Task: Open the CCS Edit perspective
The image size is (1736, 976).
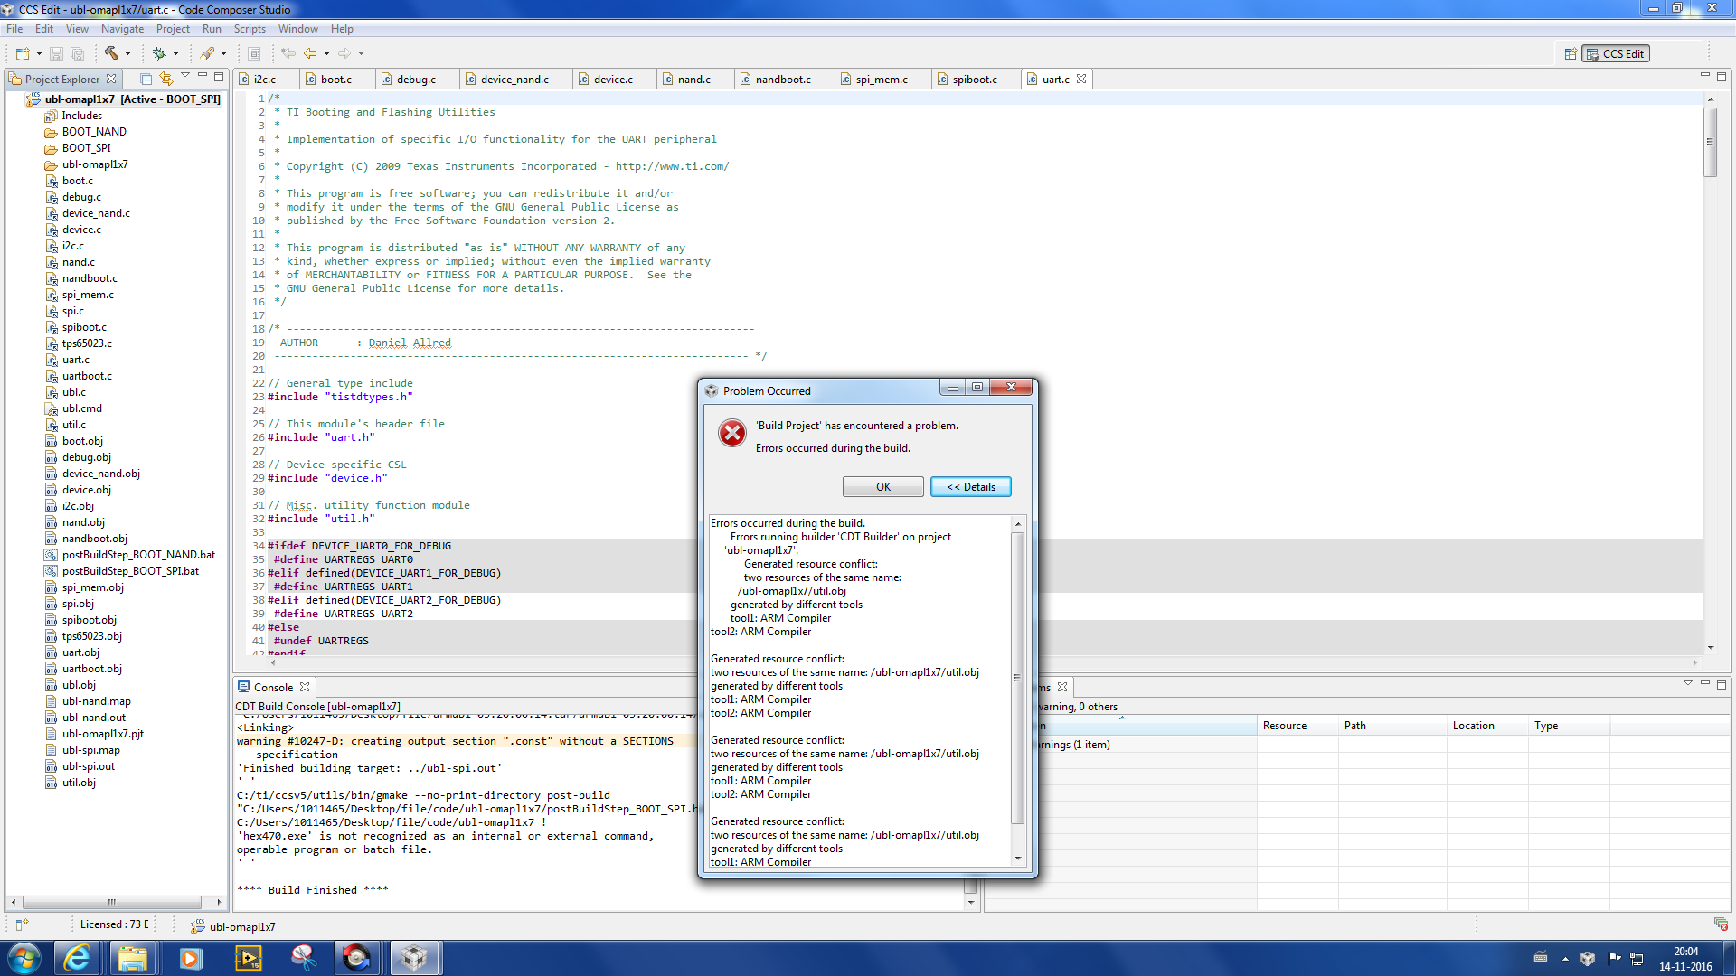Action: click(1616, 54)
